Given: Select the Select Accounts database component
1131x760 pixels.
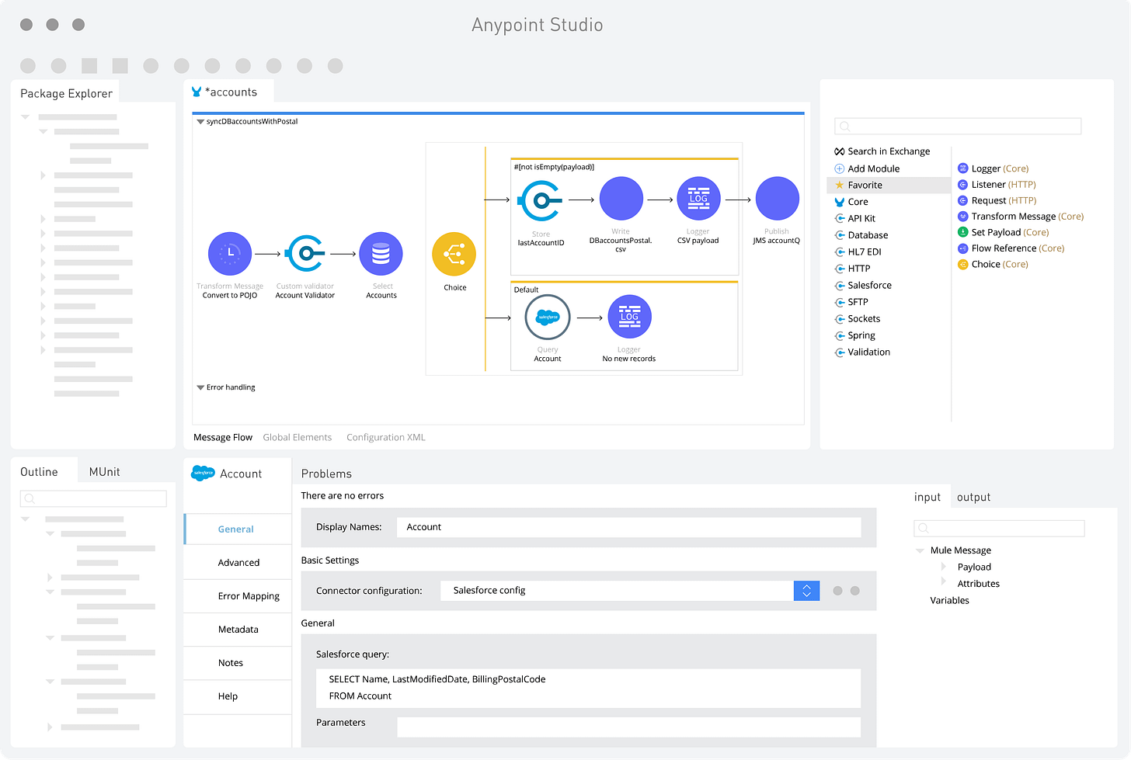Looking at the screenshot, I should (381, 253).
